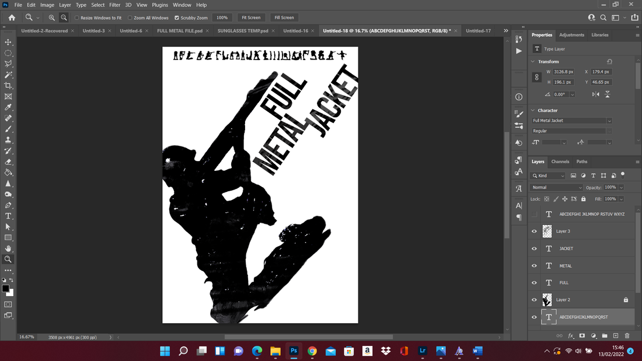
Task: Hide Layer 2 visibility eye
Action: [x=534, y=300]
